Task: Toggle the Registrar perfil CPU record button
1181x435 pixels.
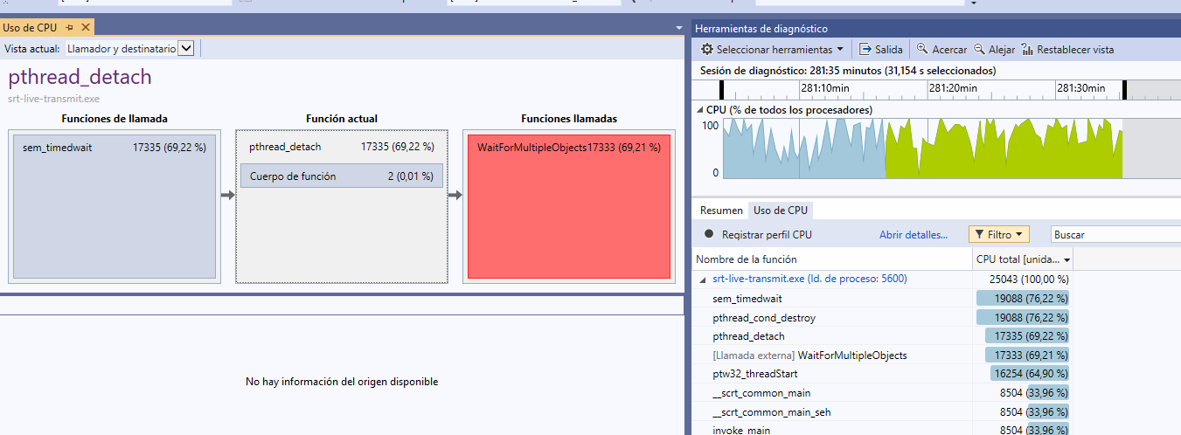Action: point(709,234)
